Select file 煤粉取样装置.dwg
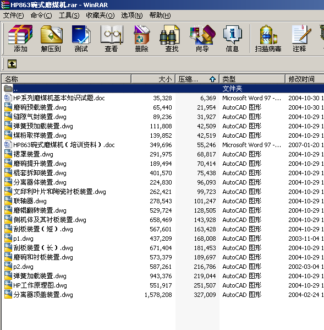The width and height of the screenshot is (324, 330). click(40, 136)
